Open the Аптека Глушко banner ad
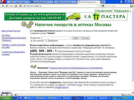Viewport: 134px width, 100px height. 35,17
